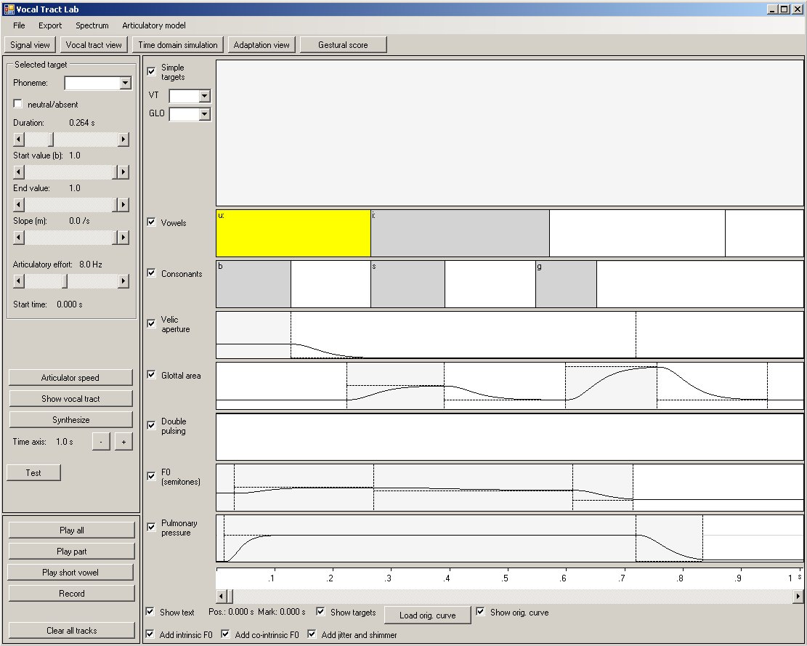Click Start value slider left arrow
Screen dimensions: 807x646
[x=19, y=172]
